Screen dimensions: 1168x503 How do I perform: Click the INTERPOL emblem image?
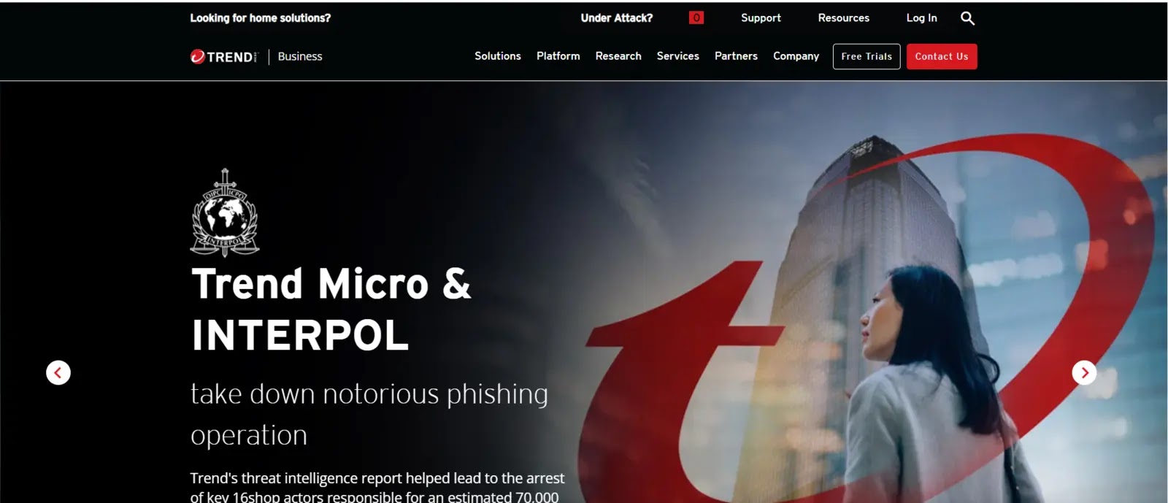coord(225,212)
